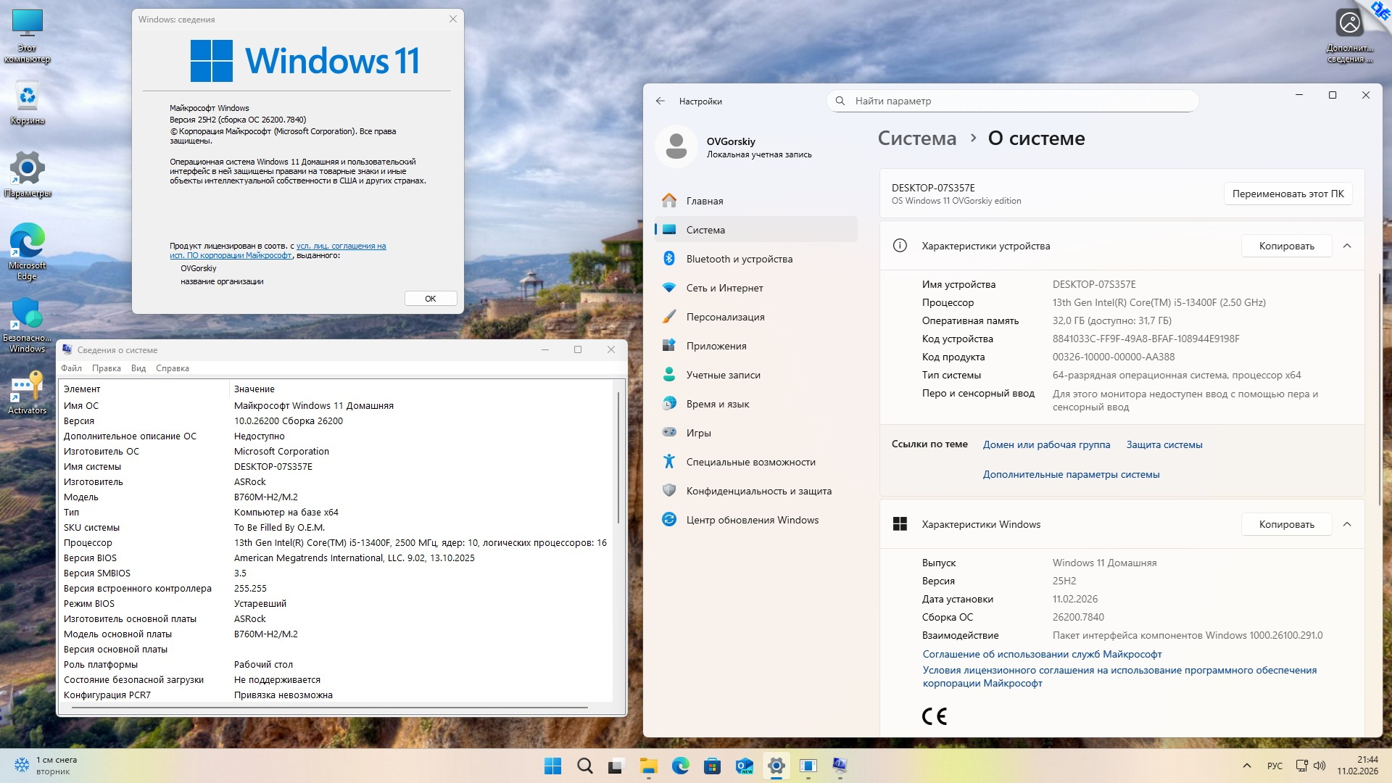Click the Settings back arrow
This screenshot has width=1392, height=783.
[660, 101]
